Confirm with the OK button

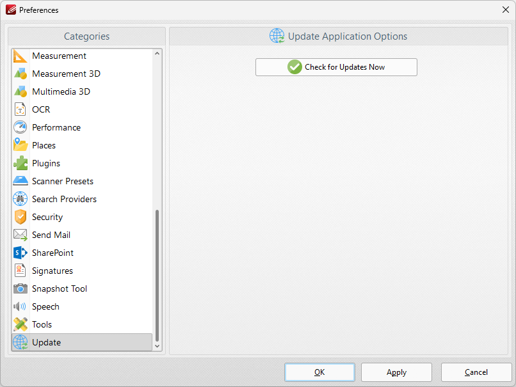click(319, 372)
